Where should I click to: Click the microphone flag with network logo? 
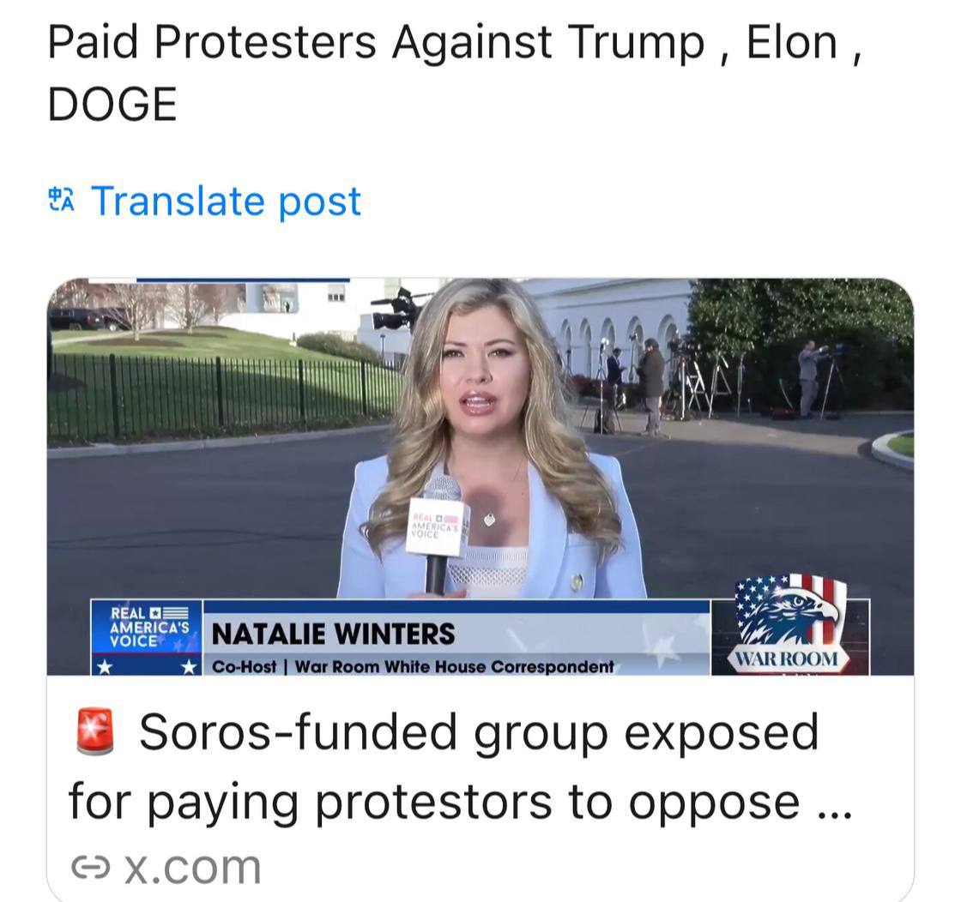[437, 526]
